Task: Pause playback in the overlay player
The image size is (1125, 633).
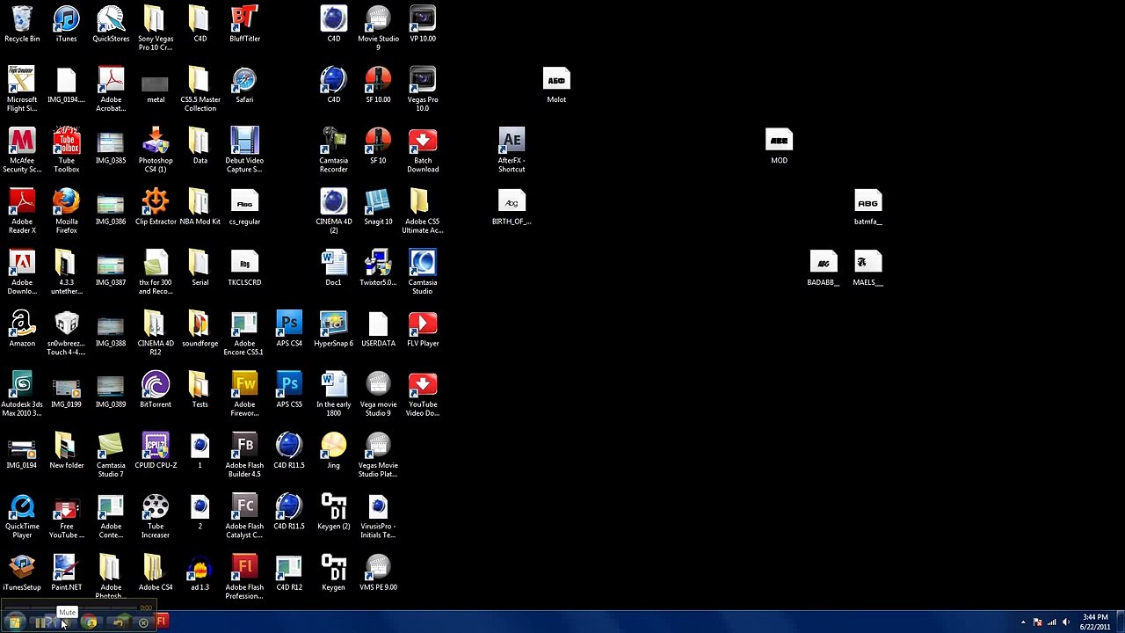Action: [x=40, y=622]
